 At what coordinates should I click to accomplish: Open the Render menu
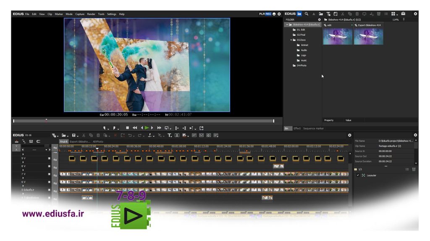pyautogui.click(x=91, y=14)
